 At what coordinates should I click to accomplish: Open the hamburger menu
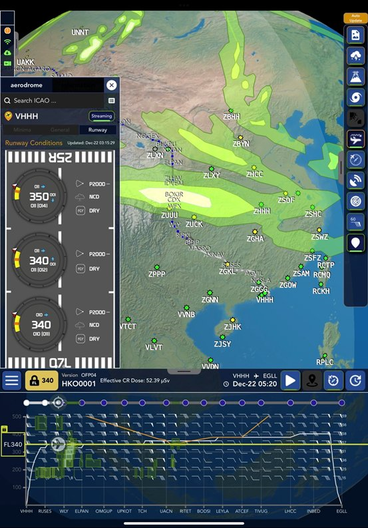point(12,380)
